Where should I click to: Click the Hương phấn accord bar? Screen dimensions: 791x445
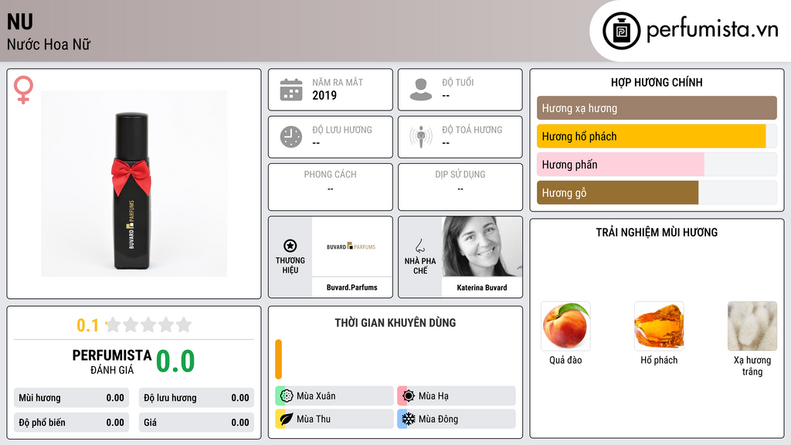click(657, 165)
